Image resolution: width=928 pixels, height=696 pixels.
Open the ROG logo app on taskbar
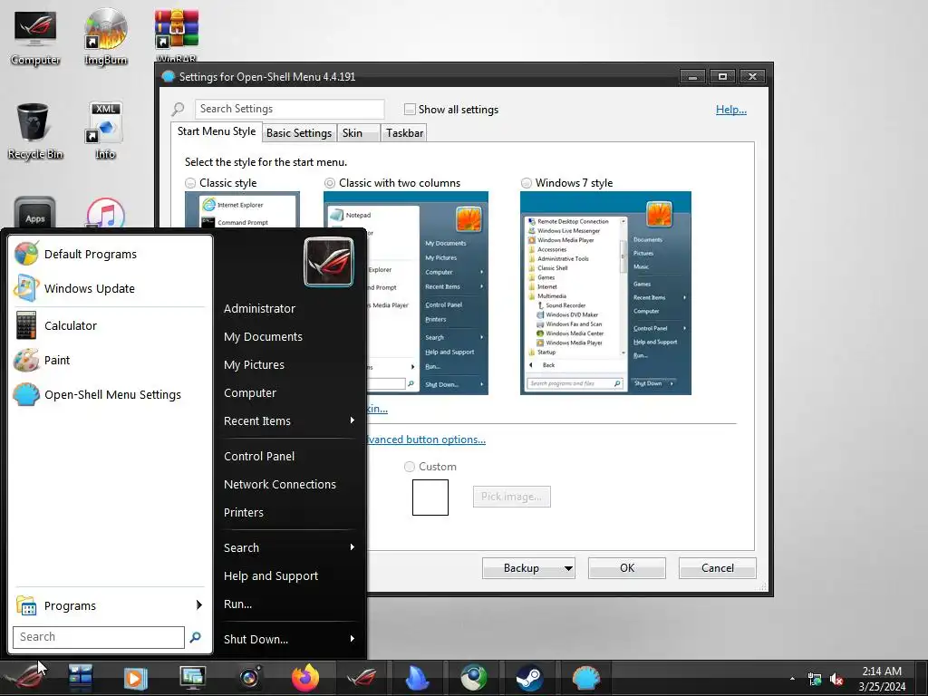[x=361, y=678]
